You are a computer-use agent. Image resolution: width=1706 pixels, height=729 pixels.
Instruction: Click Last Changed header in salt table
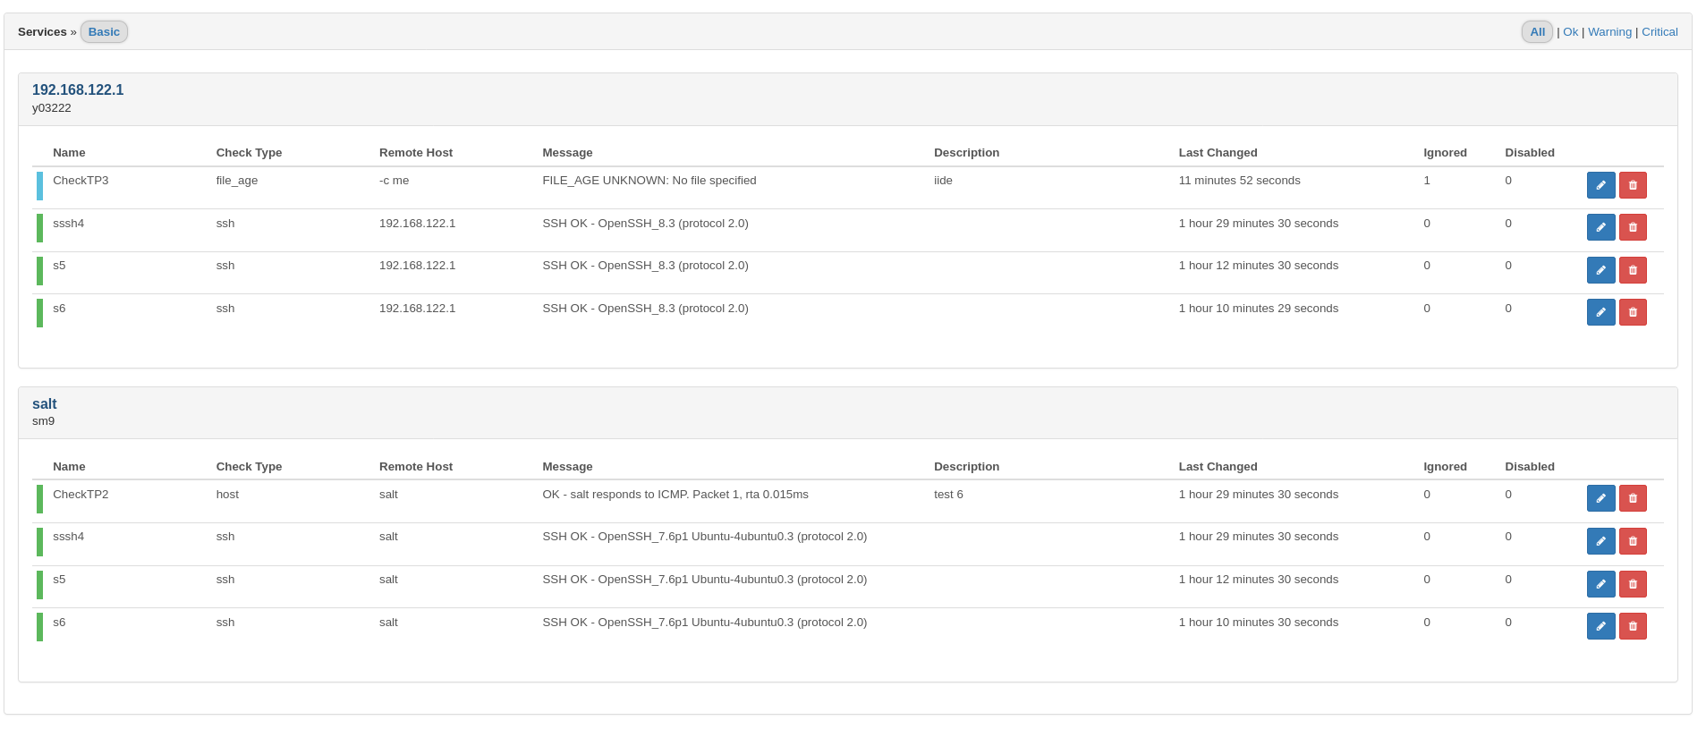coord(1218,467)
